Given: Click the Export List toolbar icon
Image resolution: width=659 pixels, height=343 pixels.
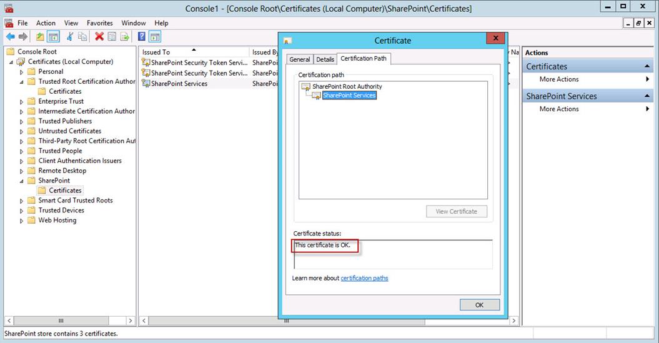Looking at the screenshot, I should (125, 37).
